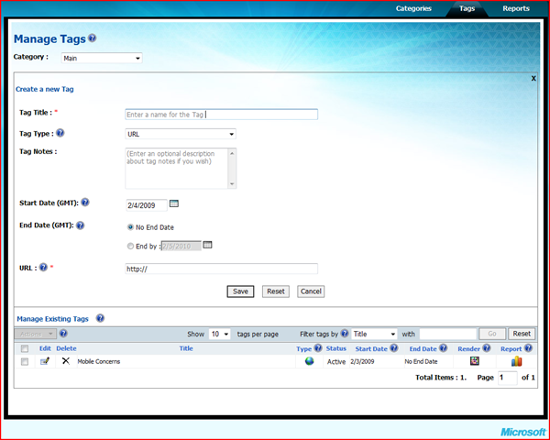Click the Tag Notes scroll down arrow
550x440 pixels.
232,184
